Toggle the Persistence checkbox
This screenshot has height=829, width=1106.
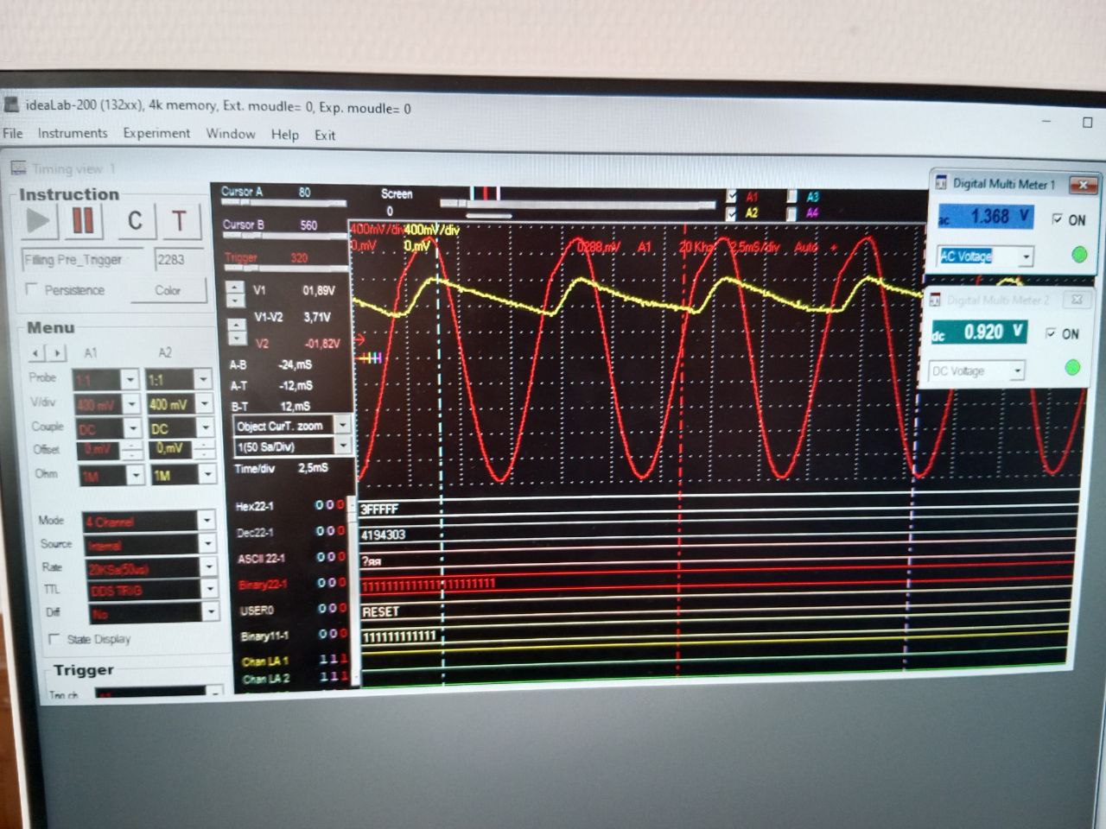pos(33,288)
